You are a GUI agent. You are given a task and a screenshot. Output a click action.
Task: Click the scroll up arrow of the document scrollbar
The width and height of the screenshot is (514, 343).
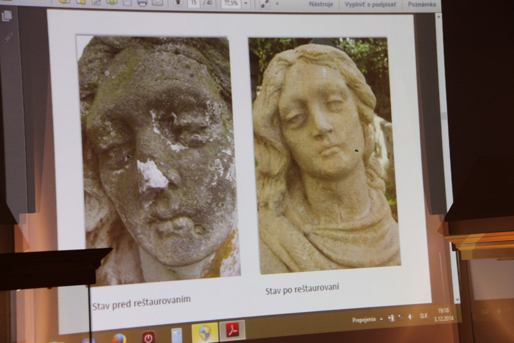point(439,17)
